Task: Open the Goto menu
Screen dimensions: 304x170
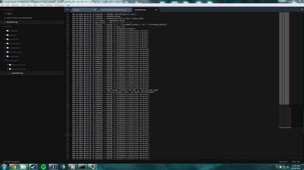Action: coord(35,5)
